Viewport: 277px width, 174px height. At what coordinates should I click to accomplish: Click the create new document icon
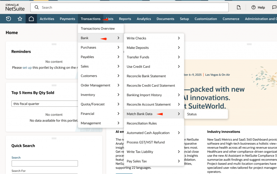tap(239, 8)
